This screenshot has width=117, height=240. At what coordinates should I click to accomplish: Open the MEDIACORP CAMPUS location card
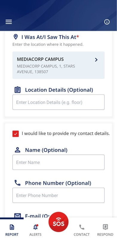pos(59,65)
